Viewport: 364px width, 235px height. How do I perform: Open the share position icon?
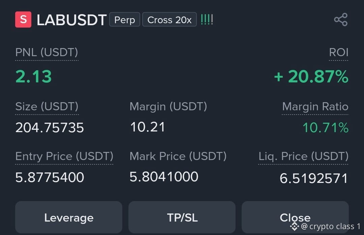(x=341, y=19)
